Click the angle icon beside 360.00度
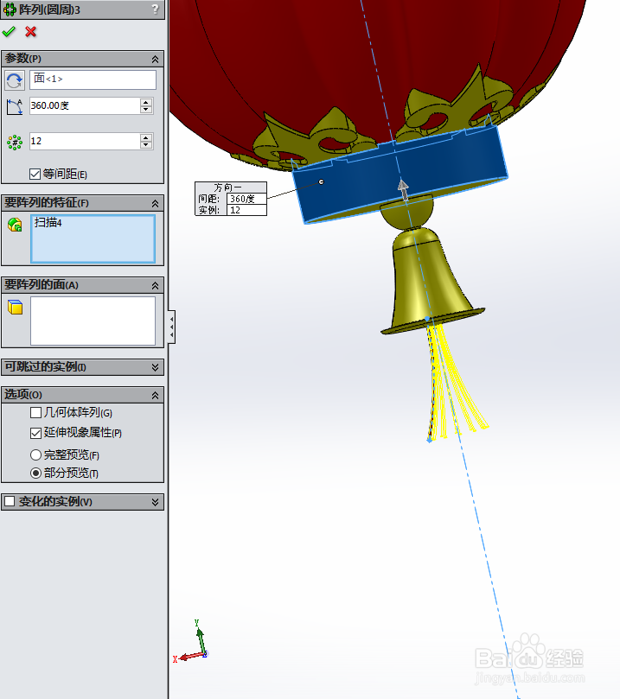Screen dimensions: 620x699 pos(15,106)
